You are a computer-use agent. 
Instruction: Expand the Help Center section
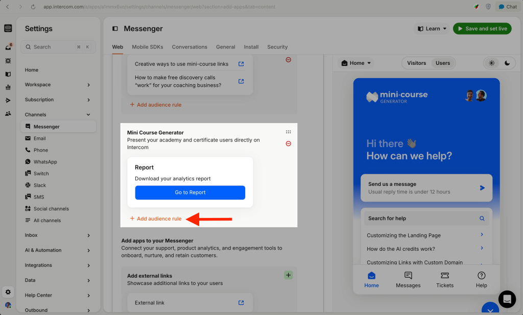57,295
